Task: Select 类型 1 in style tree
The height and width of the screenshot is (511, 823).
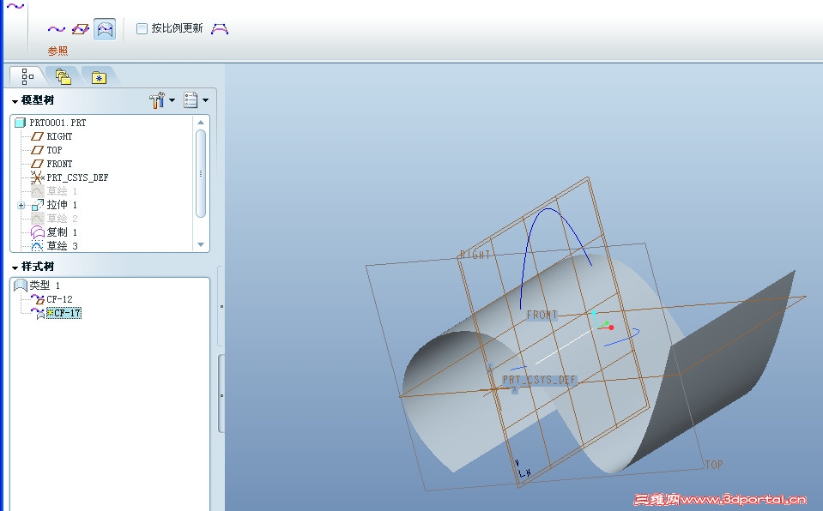Action: click(x=45, y=286)
